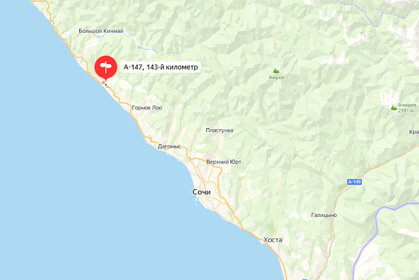Select the Дагомыс place label

coord(169,147)
